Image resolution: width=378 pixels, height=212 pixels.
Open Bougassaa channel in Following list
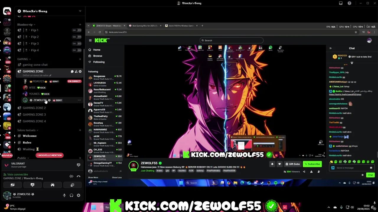(x=105, y=77)
